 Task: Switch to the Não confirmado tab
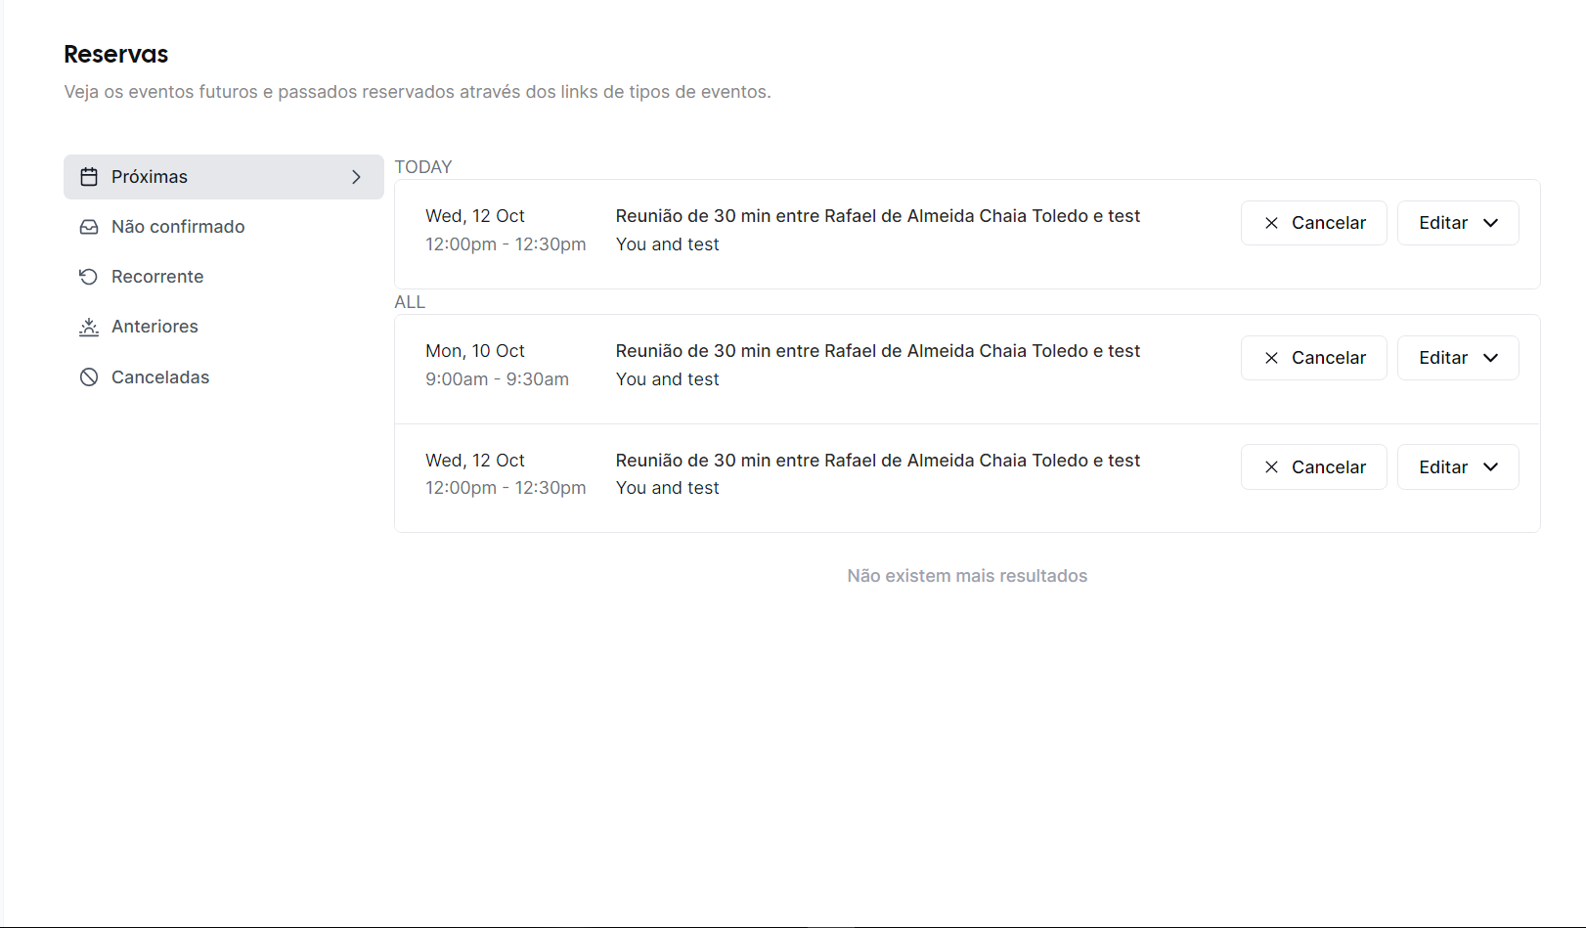177,226
